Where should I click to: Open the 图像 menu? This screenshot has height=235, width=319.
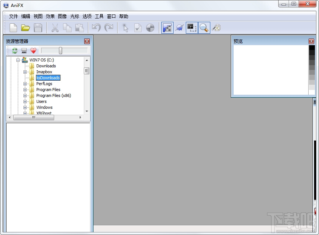tap(62, 16)
